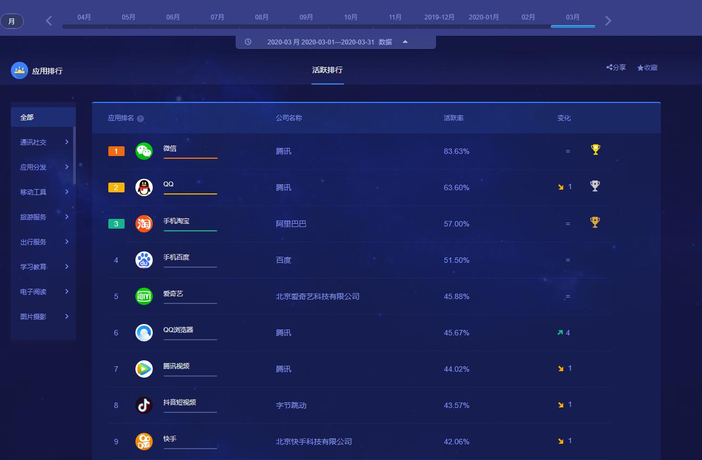Open the WeChat (微信) app icon
This screenshot has height=460, width=702.
[x=144, y=151]
